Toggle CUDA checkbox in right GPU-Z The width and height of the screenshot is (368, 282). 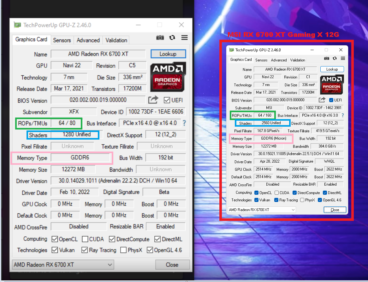pos(277,193)
